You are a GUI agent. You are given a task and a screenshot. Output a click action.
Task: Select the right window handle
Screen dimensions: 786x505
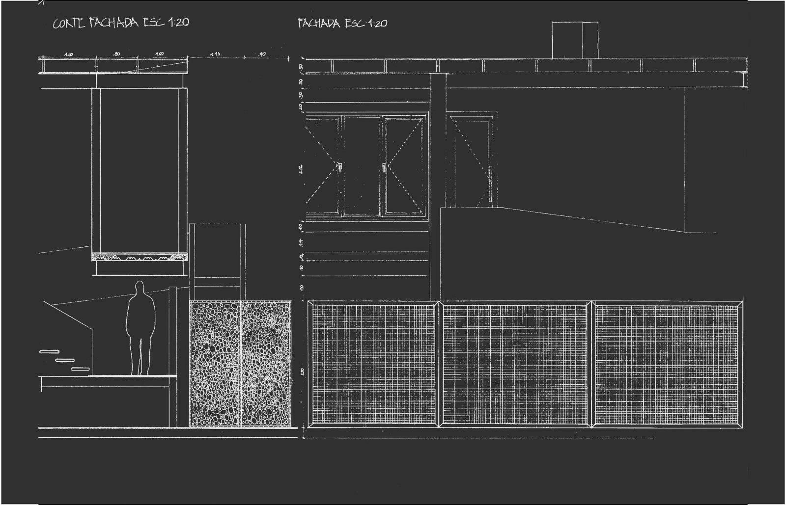tap(384, 167)
